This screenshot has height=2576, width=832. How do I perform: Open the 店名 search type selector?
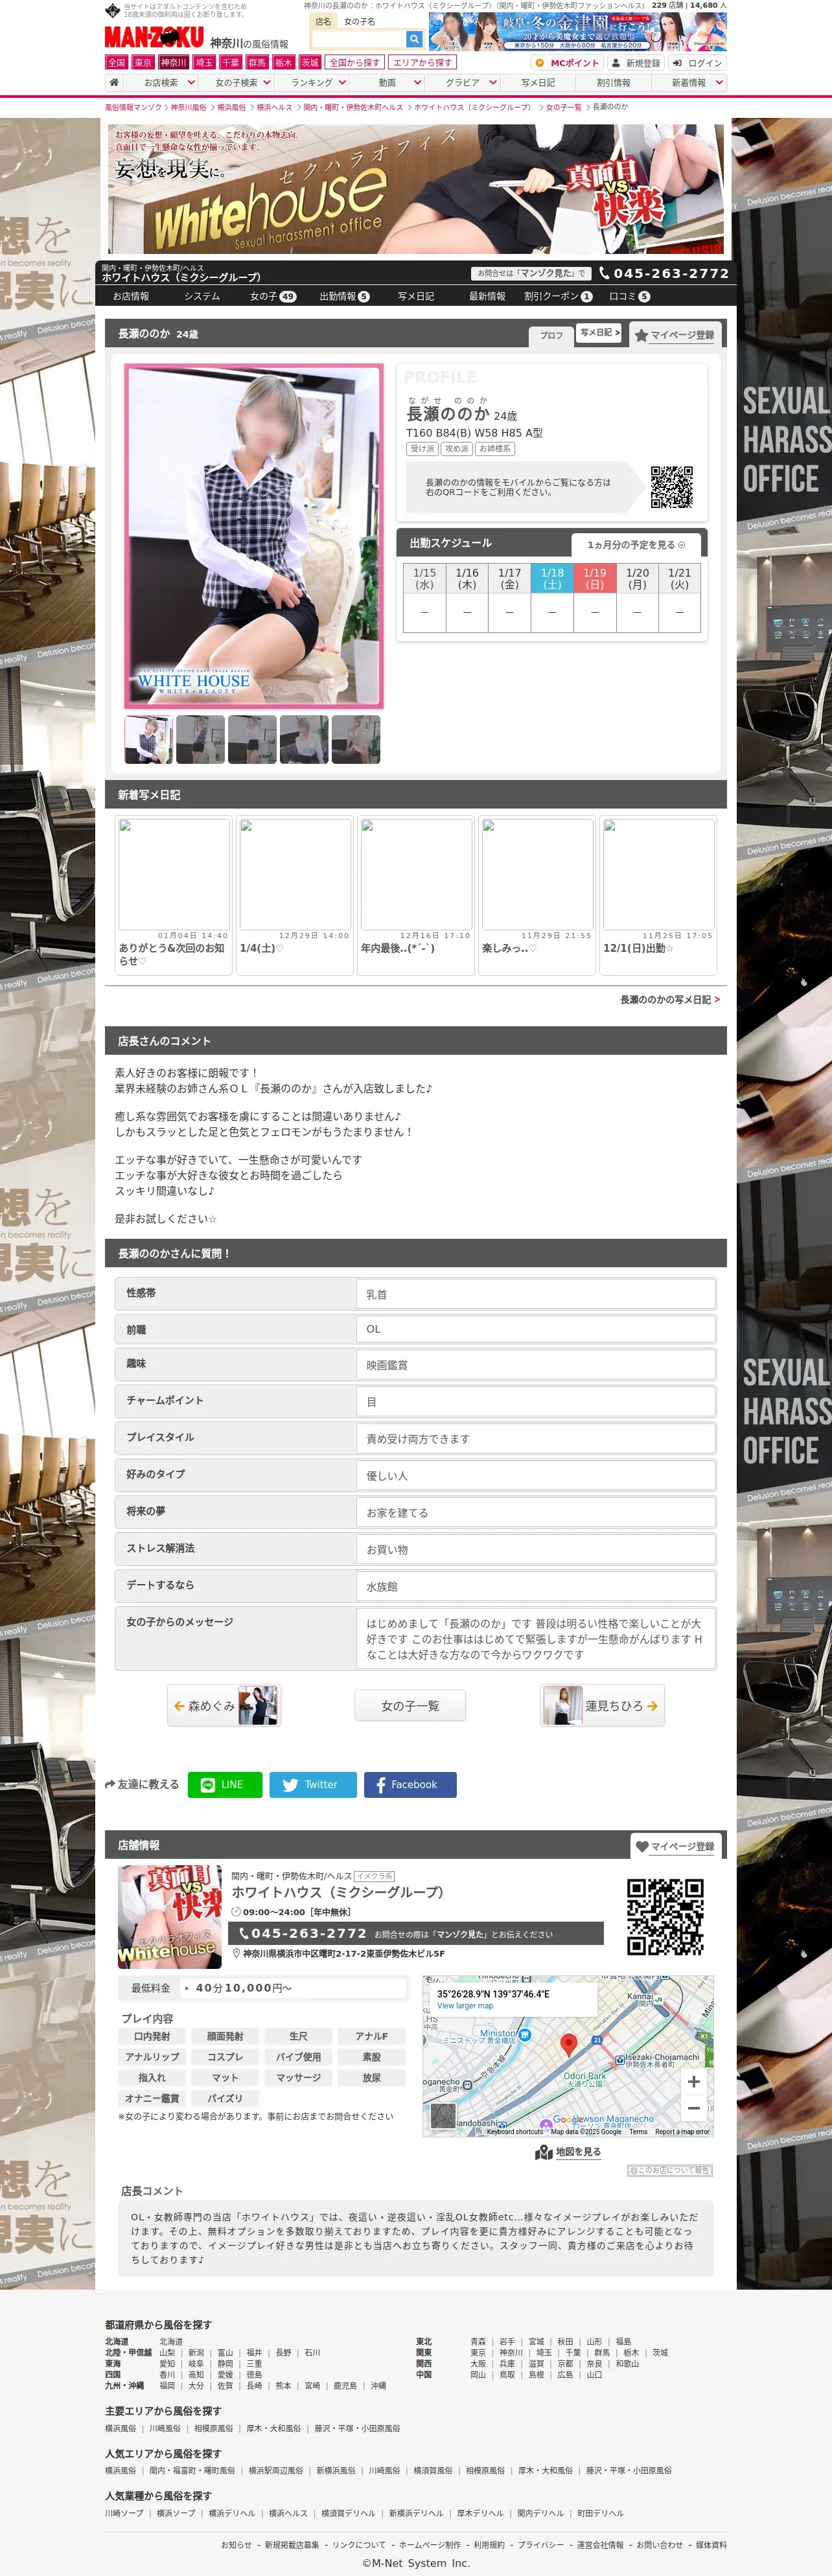323,21
